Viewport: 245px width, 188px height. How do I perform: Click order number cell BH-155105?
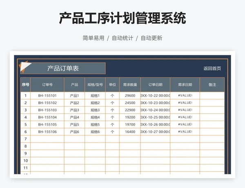coord(47,125)
